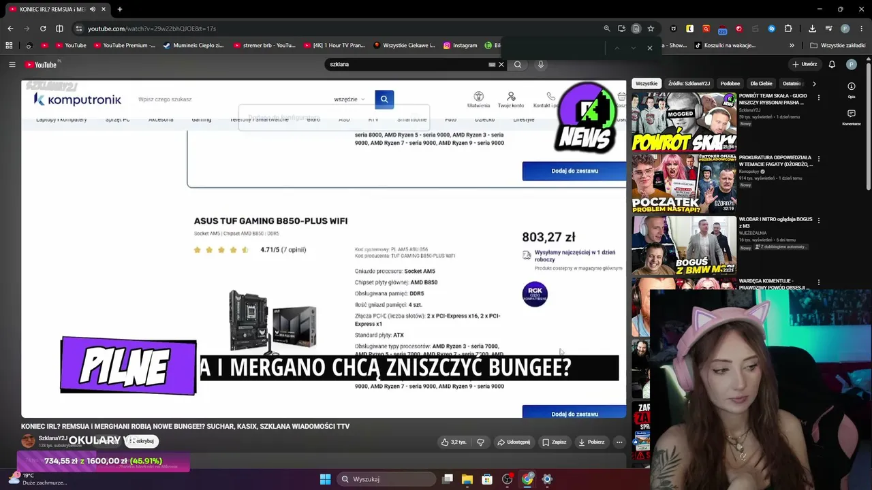The height and width of the screenshot is (490, 872).
Task: Open options for PROKURATURA ODPOWIEDZIAŁA video
Action: click(x=818, y=159)
